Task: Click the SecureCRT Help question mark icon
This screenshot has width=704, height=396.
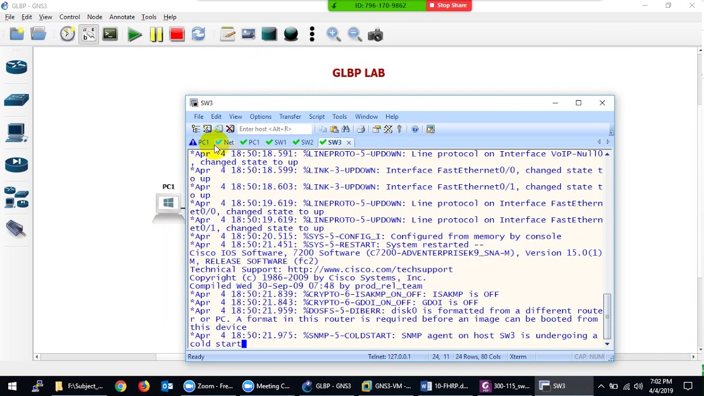Action: 415,129
